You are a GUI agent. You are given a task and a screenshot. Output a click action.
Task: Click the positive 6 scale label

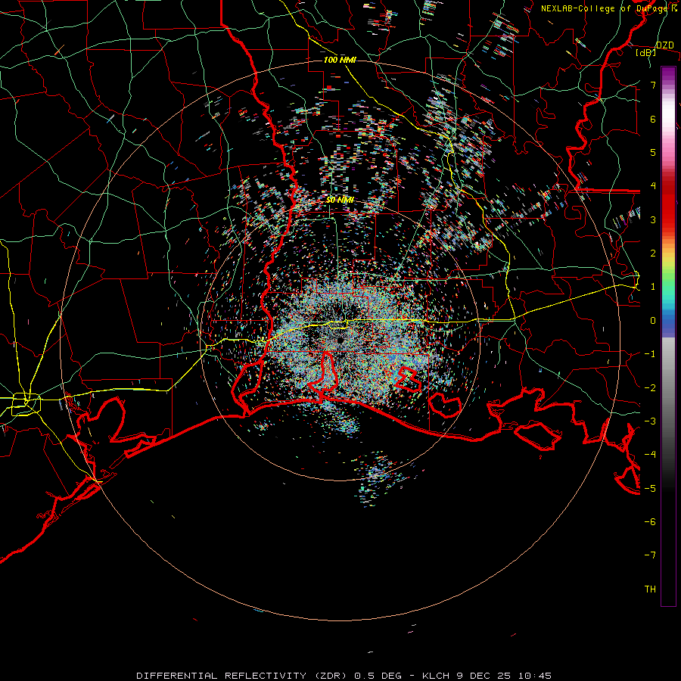(x=653, y=119)
